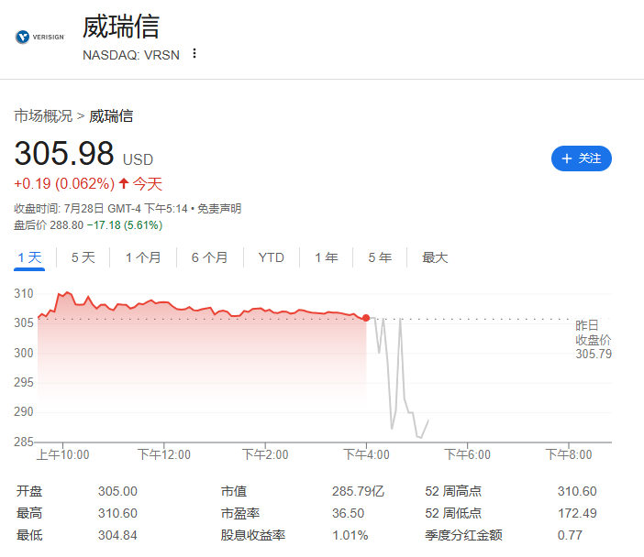
Task: Click the 最低 value 304.84
Action: pyautogui.click(x=117, y=535)
